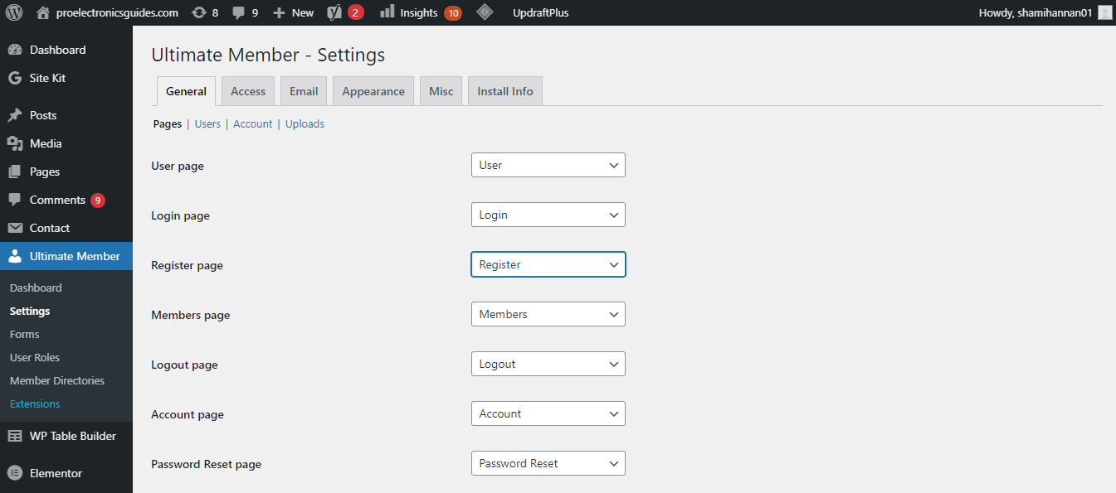The image size is (1116, 493).
Task: Click the Site Kit Google icon
Action: [x=15, y=78]
